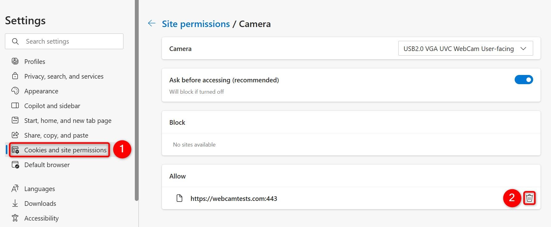Click the webcamtests.com allowed site entry

234,199
